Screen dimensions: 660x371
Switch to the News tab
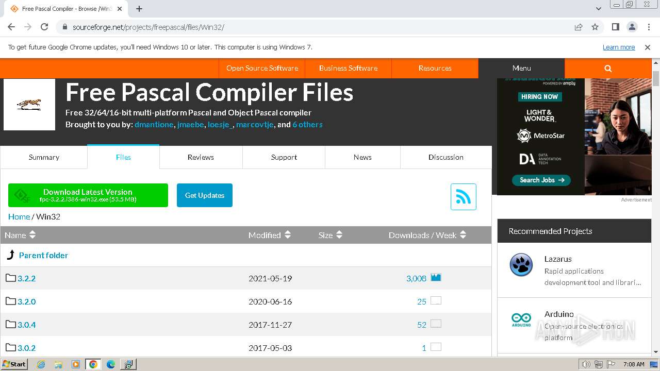362,157
